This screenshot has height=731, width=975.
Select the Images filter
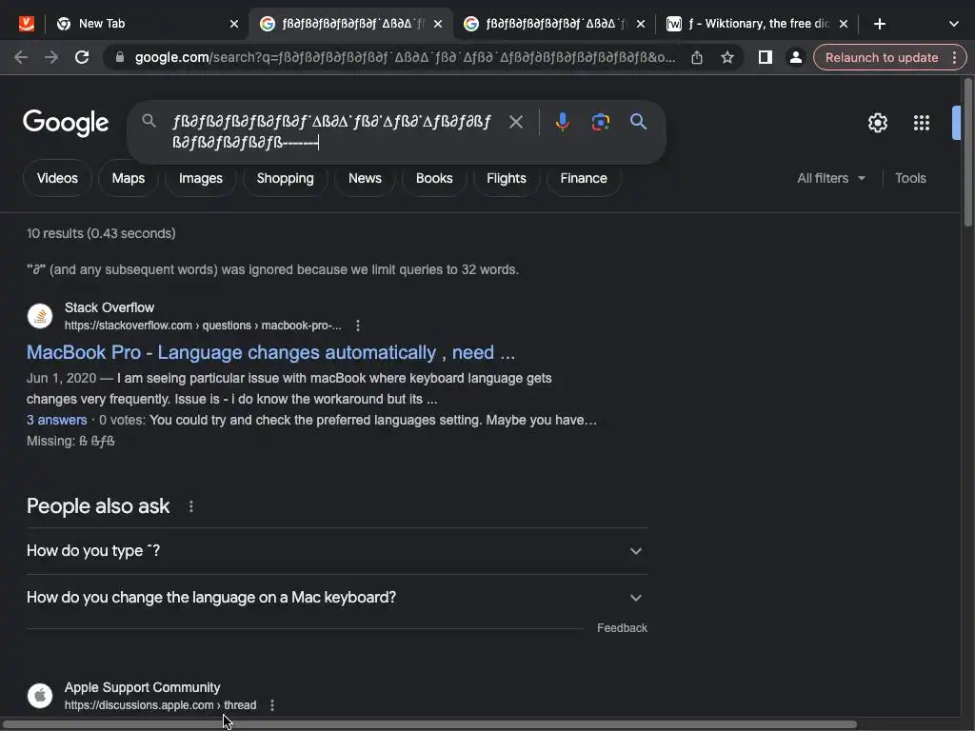[200, 178]
